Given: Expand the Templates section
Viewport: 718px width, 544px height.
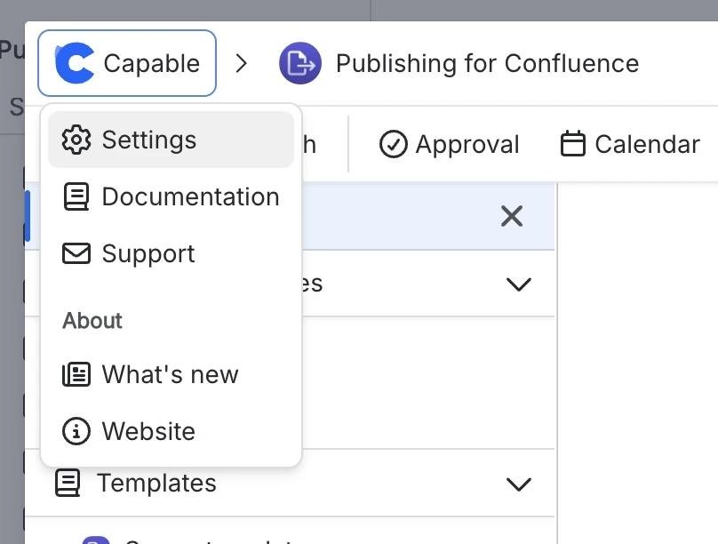Looking at the screenshot, I should click(518, 484).
